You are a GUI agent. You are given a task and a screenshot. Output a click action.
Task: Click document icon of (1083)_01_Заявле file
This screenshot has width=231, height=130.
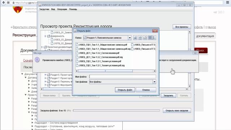coord(52,32)
